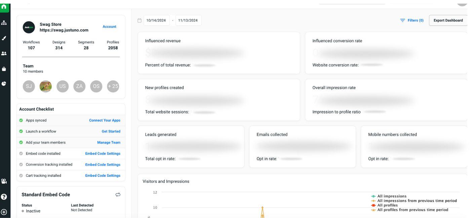Open the Workflows sitemap icon in sidebar
The image size is (470, 218).
(x=4, y=23)
